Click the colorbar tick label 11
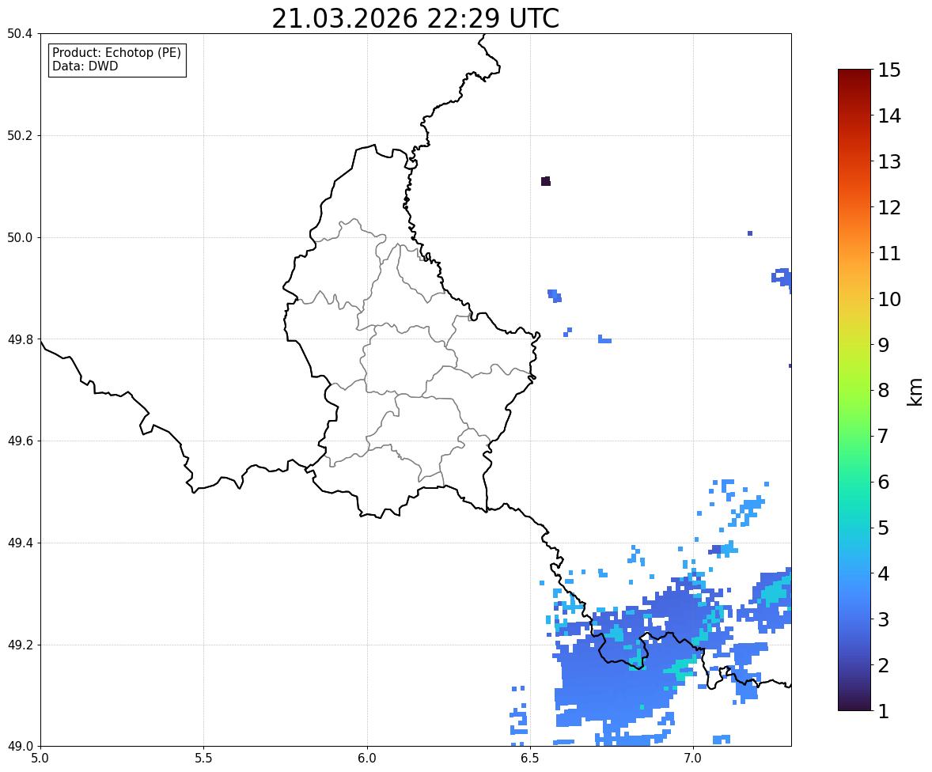Screen dimensions: 932x772 [889, 253]
